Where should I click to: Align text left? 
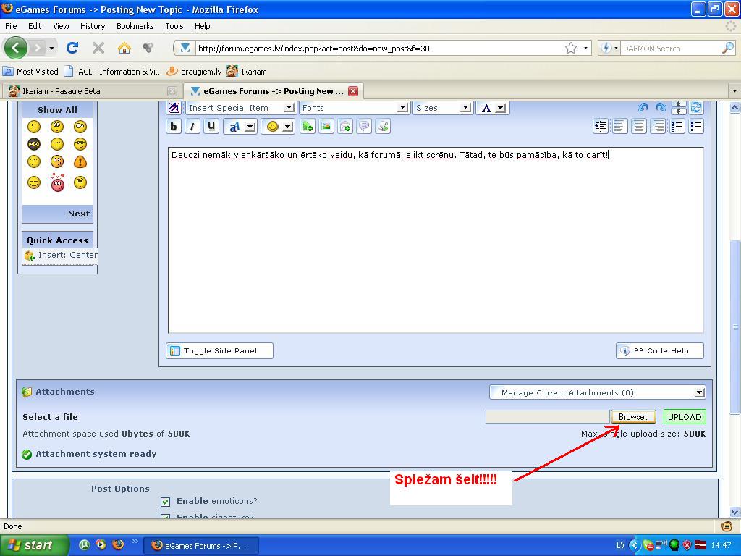click(619, 127)
